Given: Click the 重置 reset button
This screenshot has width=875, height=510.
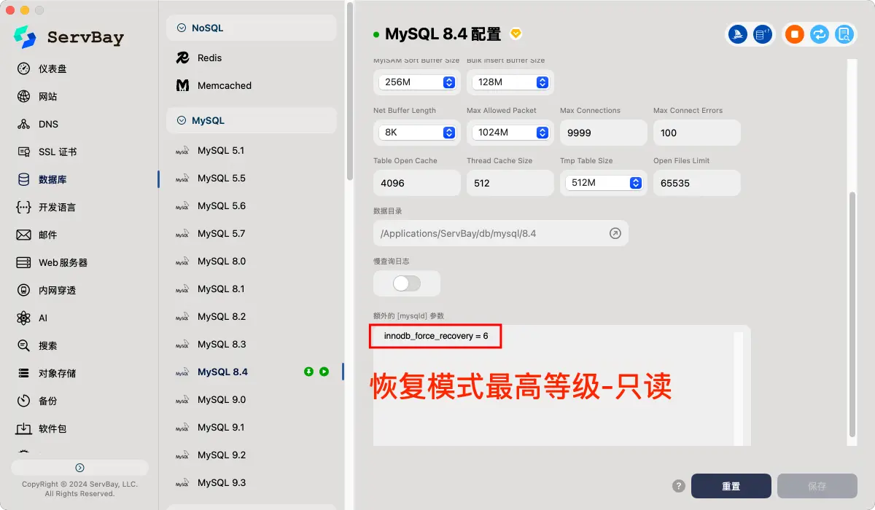Looking at the screenshot, I should coord(731,486).
